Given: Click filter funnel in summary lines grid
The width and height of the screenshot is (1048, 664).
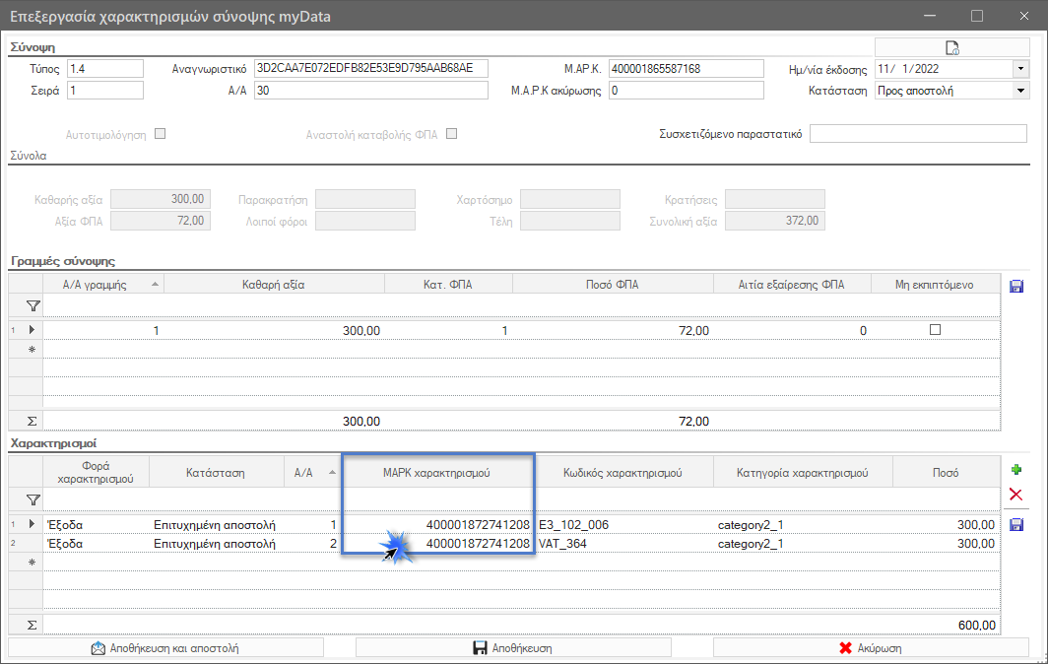Looking at the screenshot, I should (33, 306).
